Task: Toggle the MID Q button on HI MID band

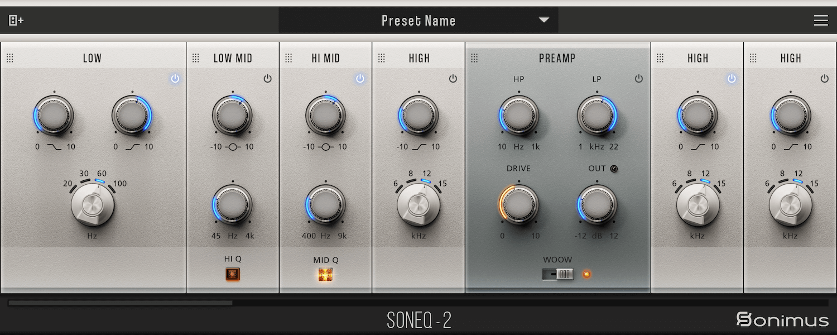Action: (x=325, y=274)
